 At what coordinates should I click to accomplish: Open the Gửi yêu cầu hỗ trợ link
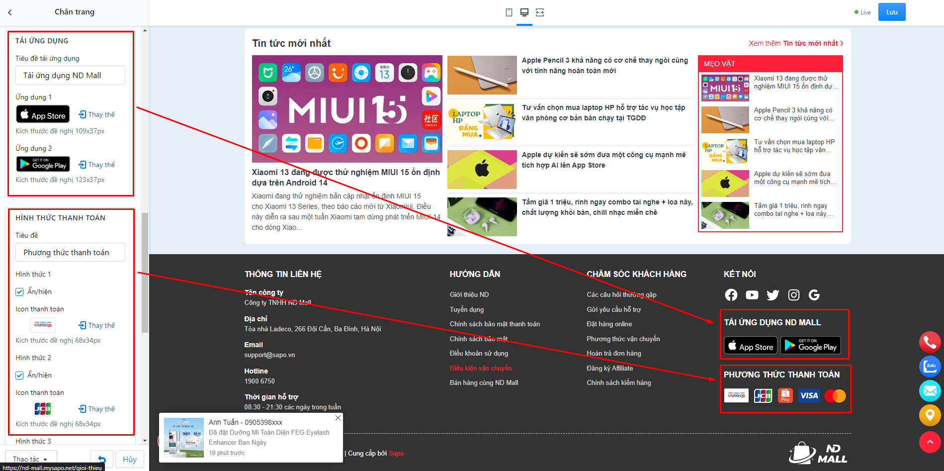tap(614, 309)
